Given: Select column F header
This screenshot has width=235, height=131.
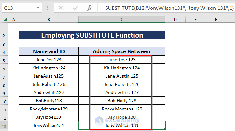Looking at the screenshot, I should [216, 20].
